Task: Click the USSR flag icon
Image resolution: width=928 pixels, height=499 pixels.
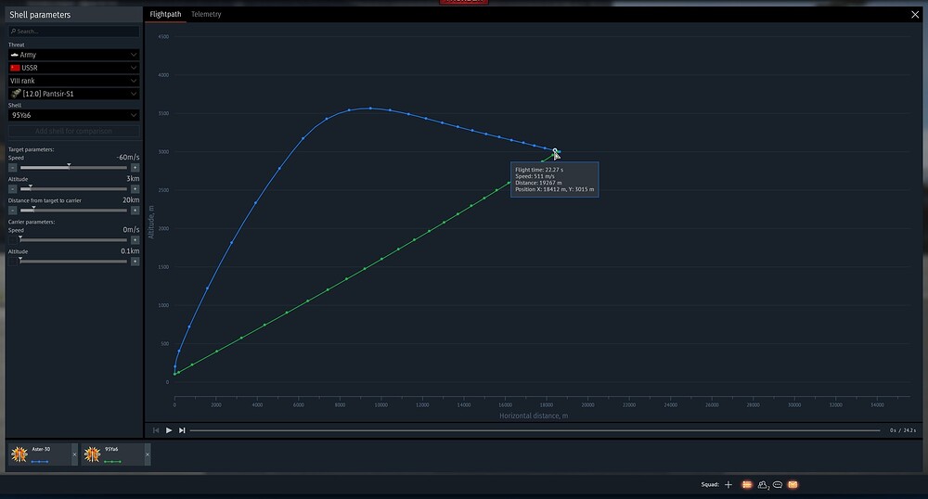Action: (x=15, y=68)
